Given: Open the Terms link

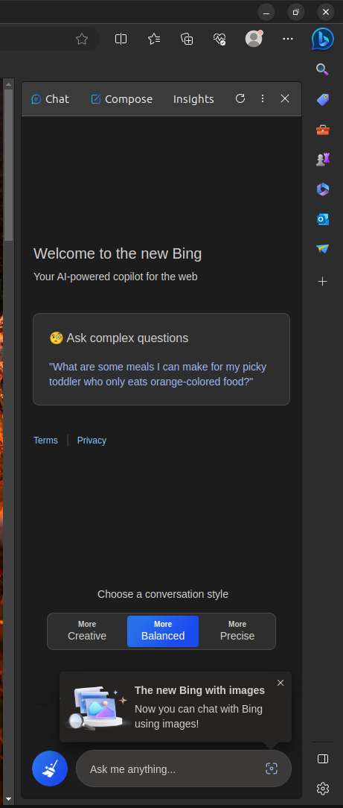Looking at the screenshot, I should coord(46,440).
